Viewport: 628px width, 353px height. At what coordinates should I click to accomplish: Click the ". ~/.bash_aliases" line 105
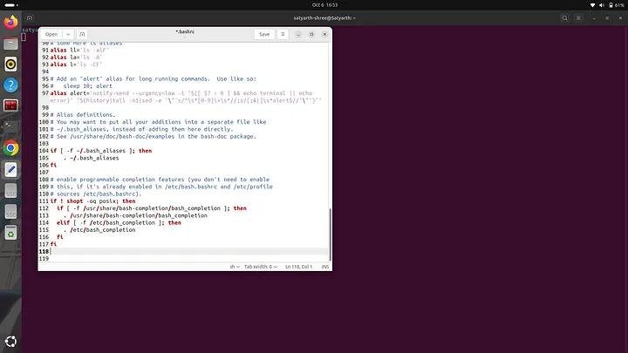tap(91, 158)
